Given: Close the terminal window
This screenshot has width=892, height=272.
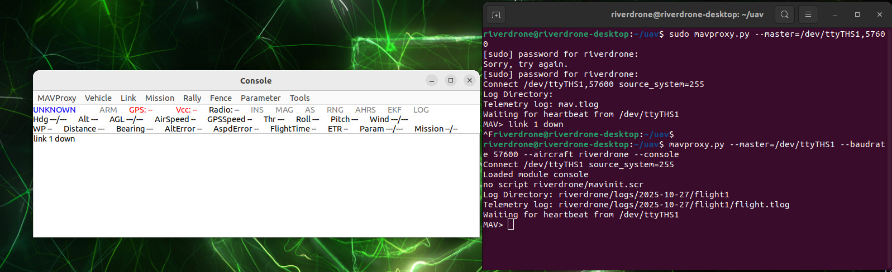Looking at the screenshot, I should (x=880, y=14).
